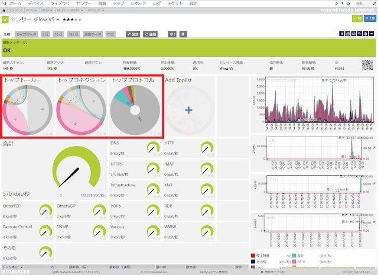Open the ログ menu in the top bar
The height and width of the screenshot is (275, 378).
[157, 4]
